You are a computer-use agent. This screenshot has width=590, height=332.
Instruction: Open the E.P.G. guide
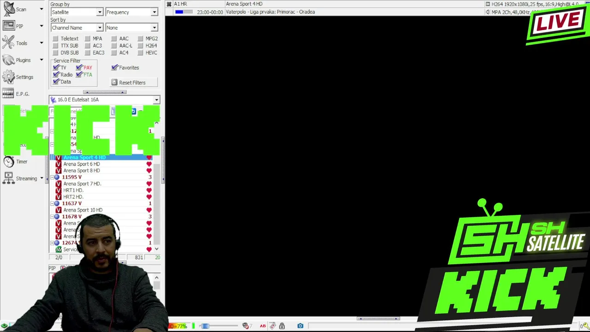coord(16,94)
